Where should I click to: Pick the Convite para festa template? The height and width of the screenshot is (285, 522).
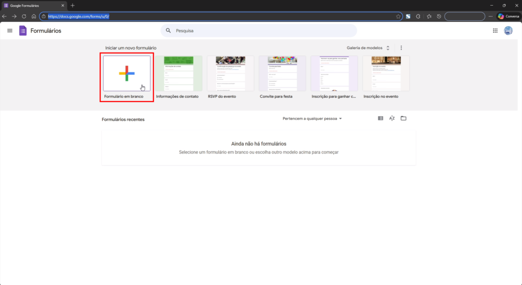282,73
